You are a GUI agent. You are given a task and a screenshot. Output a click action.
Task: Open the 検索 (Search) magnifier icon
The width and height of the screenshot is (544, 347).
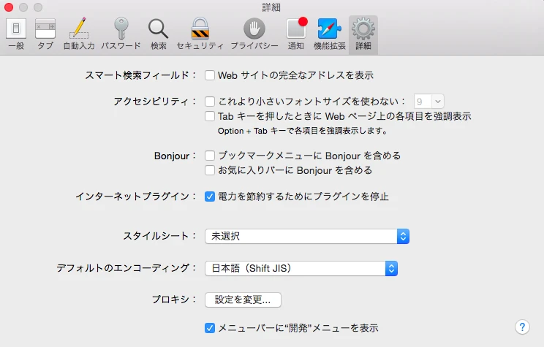coord(158,34)
